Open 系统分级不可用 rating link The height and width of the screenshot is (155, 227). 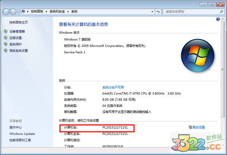pos(113,87)
